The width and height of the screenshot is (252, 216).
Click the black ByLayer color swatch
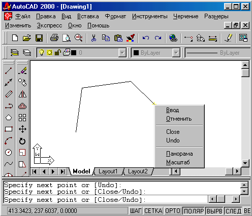pos(136,53)
